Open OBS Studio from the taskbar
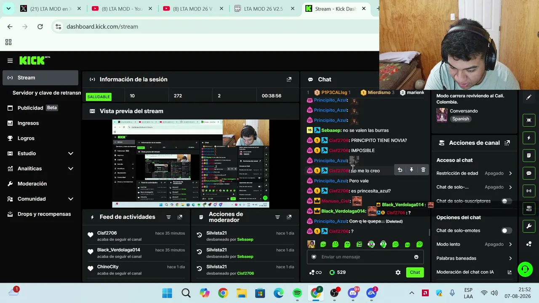 coord(334,293)
